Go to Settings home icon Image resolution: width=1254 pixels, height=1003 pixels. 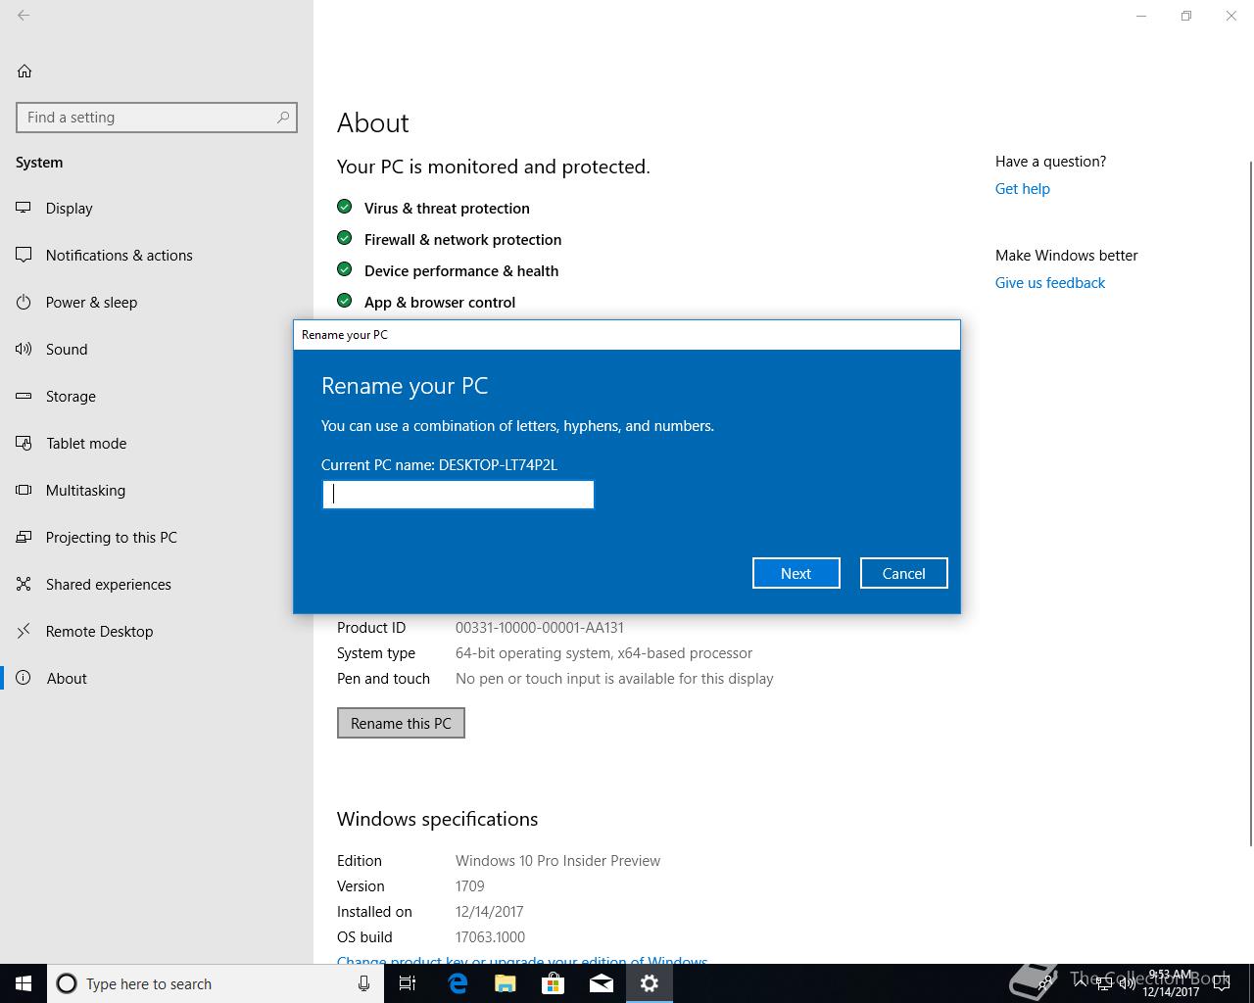tap(24, 71)
